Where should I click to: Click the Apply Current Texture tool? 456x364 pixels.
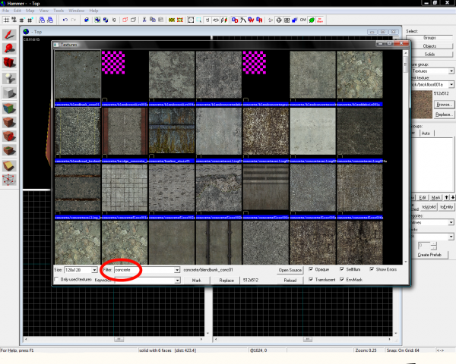pyautogui.click(x=9, y=122)
